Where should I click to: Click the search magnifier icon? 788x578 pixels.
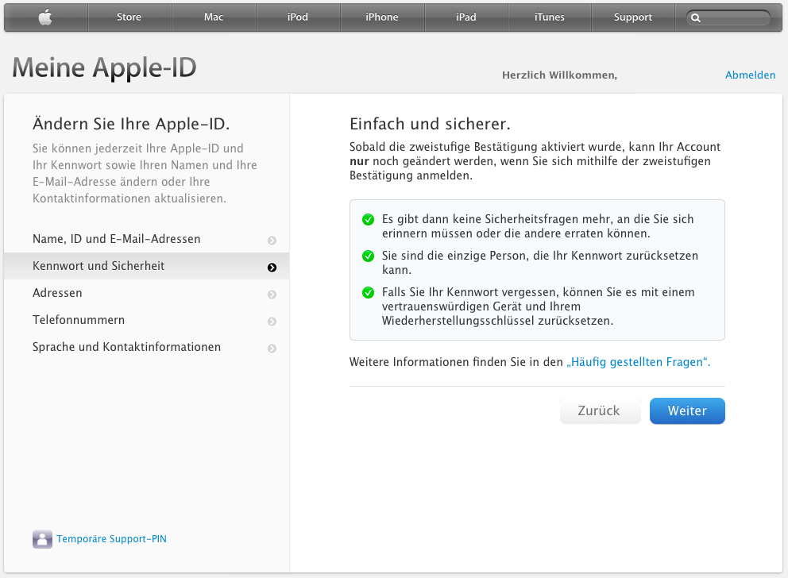pos(696,18)
